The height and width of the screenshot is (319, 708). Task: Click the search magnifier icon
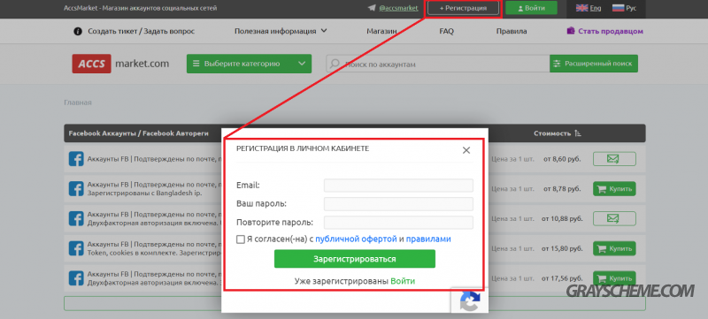click(x=335, y=64)
